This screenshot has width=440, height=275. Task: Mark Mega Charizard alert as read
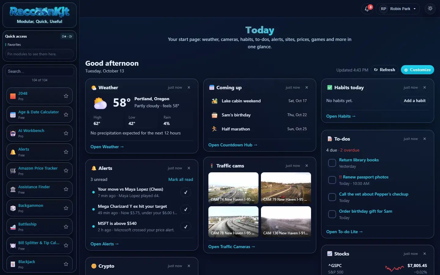[x=186, y=209]
